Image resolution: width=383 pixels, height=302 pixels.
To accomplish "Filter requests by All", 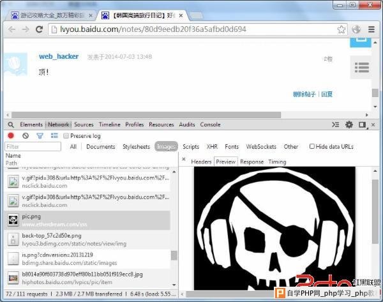I will pyautogui.click(x=73, y=147).
